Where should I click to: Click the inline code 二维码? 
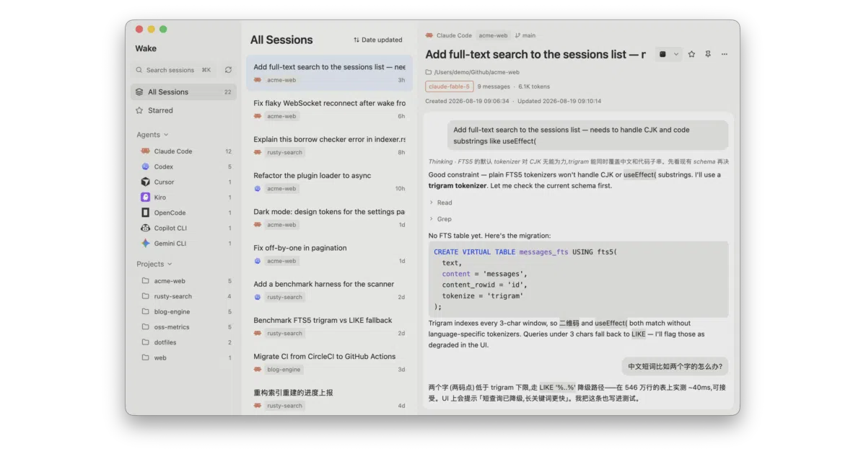point(569,324)
